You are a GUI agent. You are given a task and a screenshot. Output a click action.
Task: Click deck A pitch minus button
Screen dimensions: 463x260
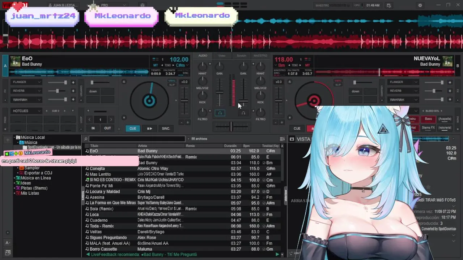click(181, 122)
